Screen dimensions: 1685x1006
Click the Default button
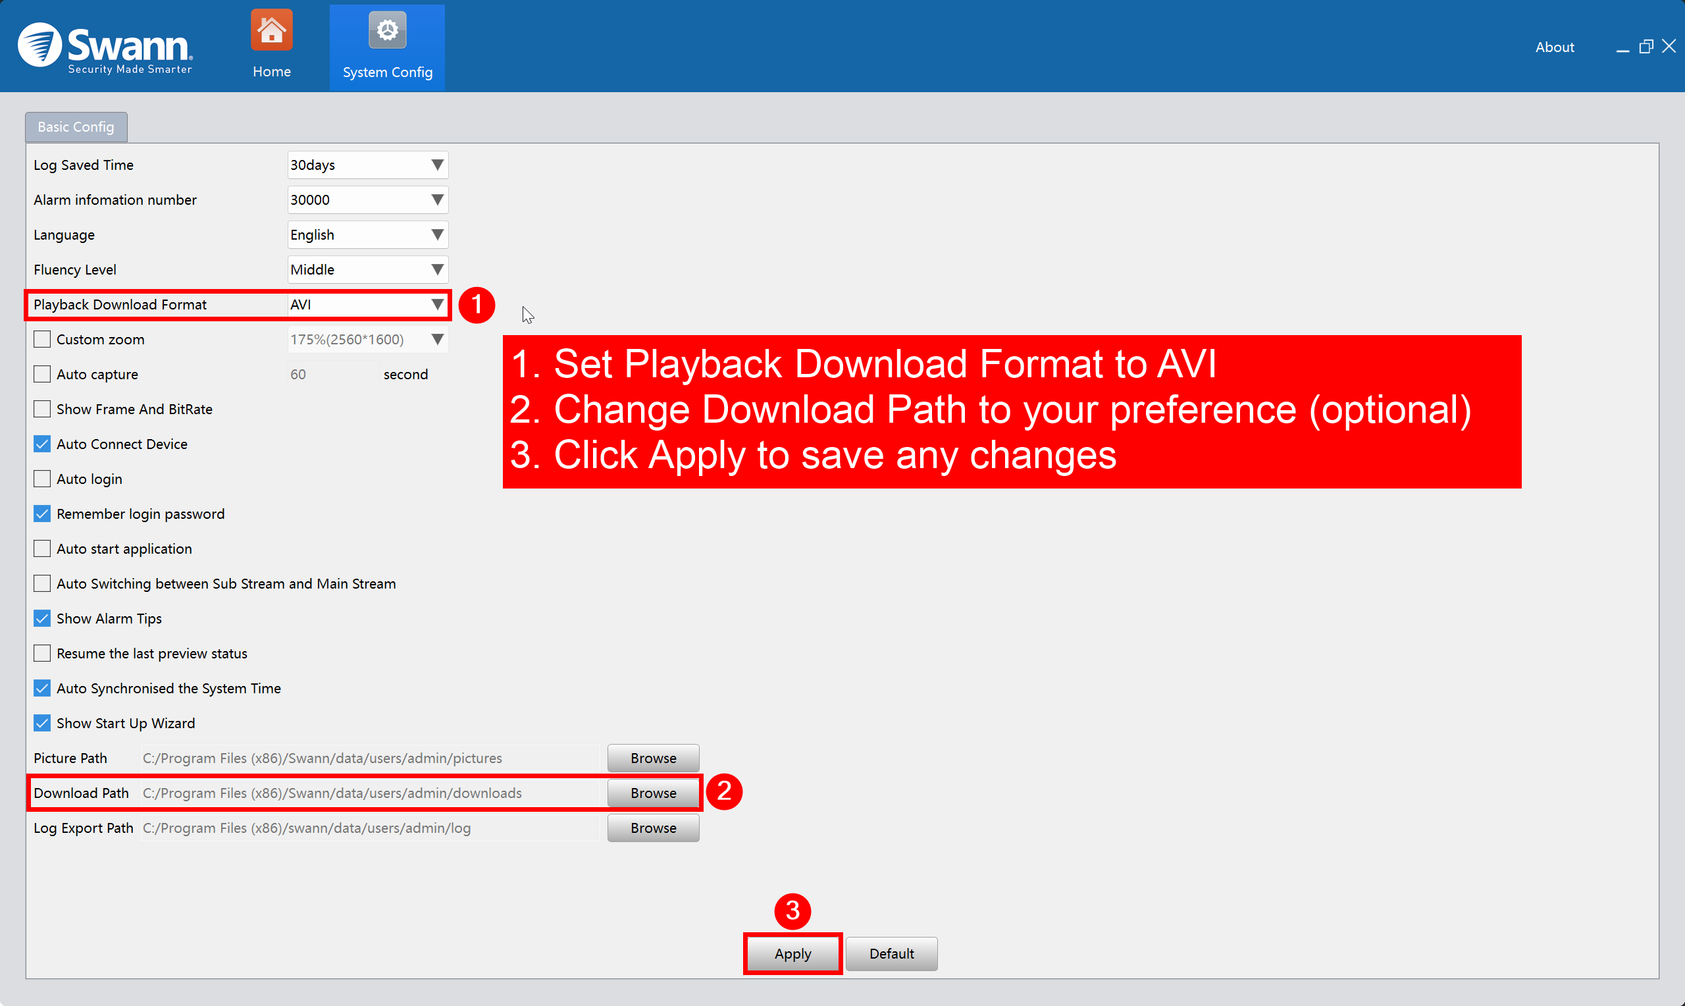click(x=891, y=953)
